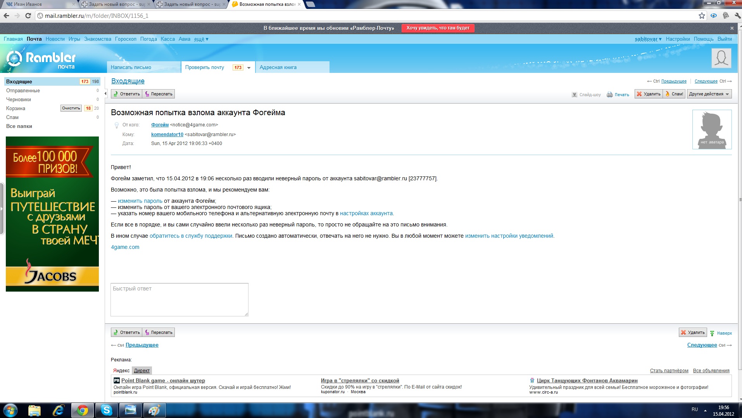The width and height of the screenshot is (742, 418).
Task: Click the sender's 'нет аватара' picture
Action: click(x=712, y=130)
